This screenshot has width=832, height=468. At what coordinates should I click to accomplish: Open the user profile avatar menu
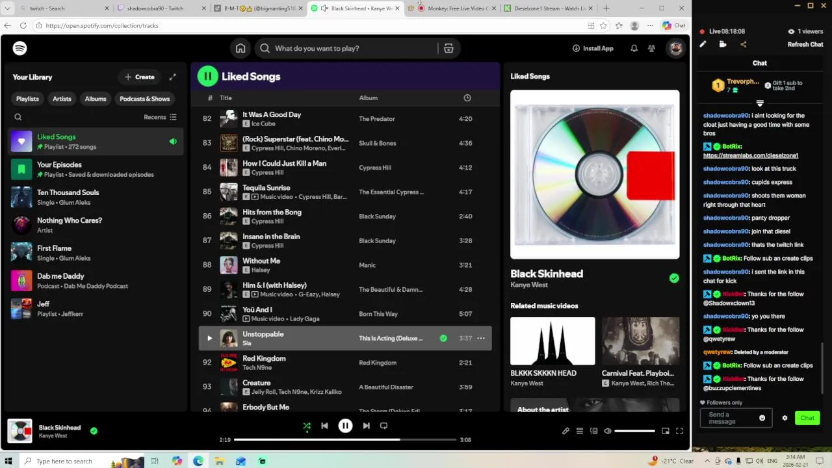click(x=676, y=48)
